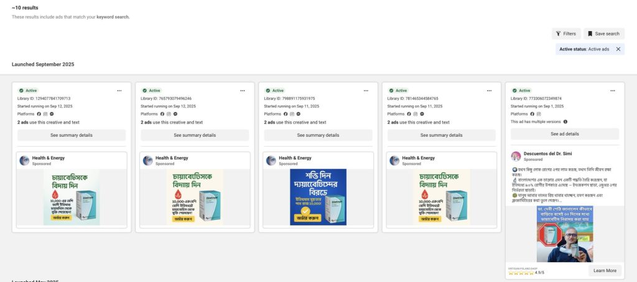
Task: Click Facebook platform icon on first ad
Action: [39, 114]
